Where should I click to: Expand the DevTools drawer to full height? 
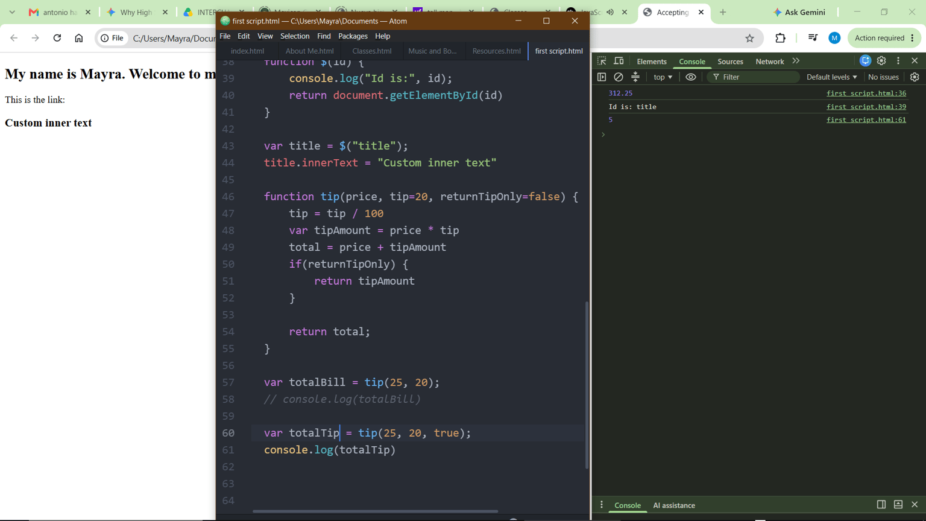898,505
